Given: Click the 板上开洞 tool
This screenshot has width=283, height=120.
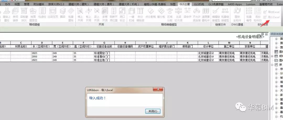Looking at the screenshot, I should pyautogui.click(x=89, y=15).
